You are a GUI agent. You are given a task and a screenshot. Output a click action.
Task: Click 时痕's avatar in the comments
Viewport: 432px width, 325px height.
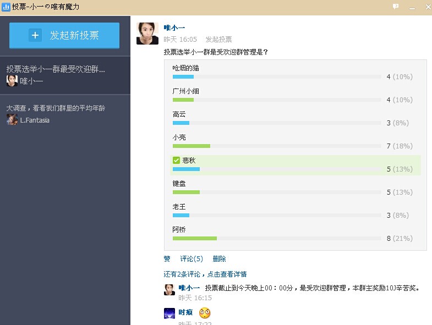coord(169,313)
